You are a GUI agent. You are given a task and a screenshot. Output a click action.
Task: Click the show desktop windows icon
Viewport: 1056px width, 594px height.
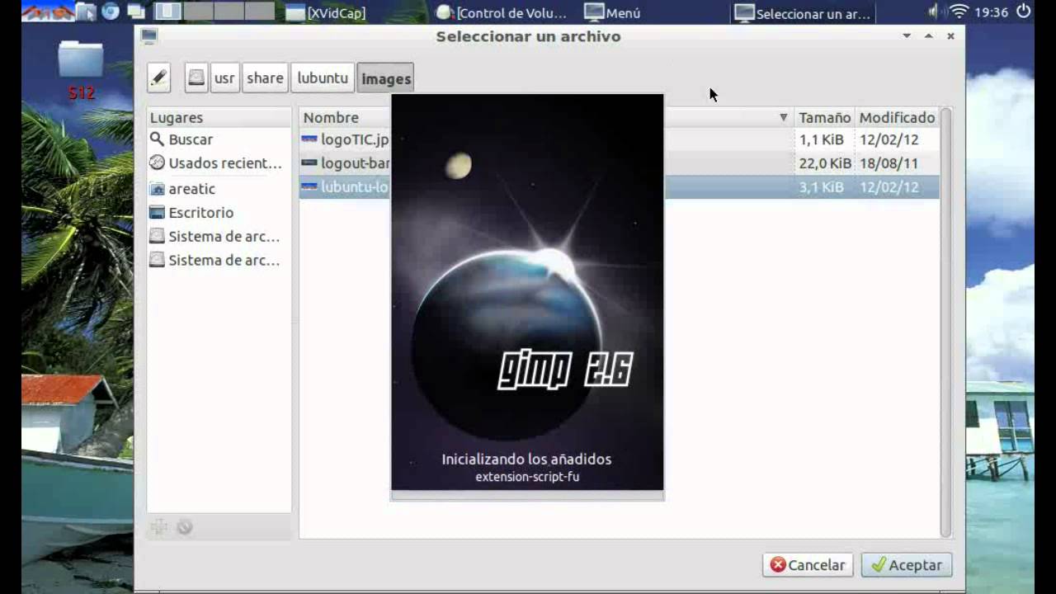pyautogui.click(x=136, y=12)
